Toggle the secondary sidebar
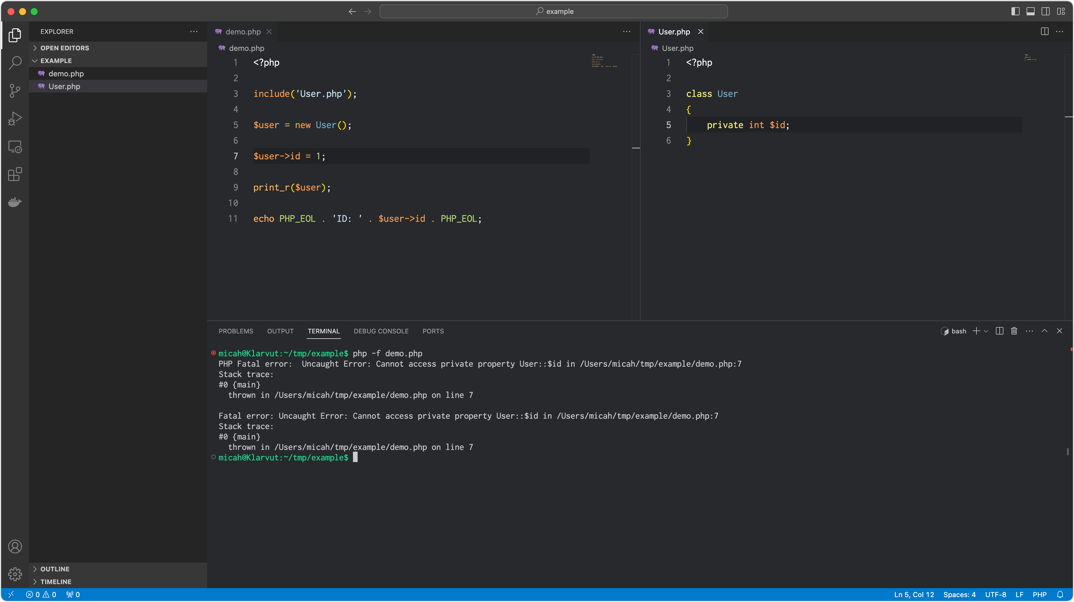 pyautogui.click(x=1046, y=11)
